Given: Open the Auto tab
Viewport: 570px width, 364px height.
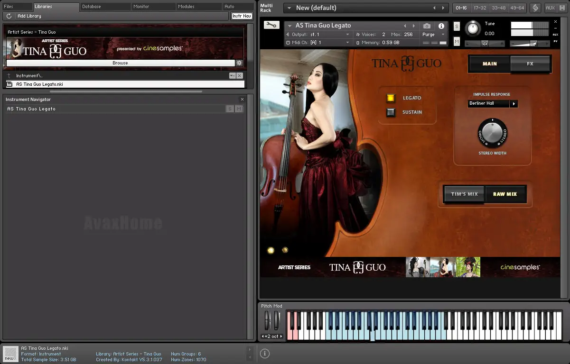Looking at the screenshot, I should (238, 7).
